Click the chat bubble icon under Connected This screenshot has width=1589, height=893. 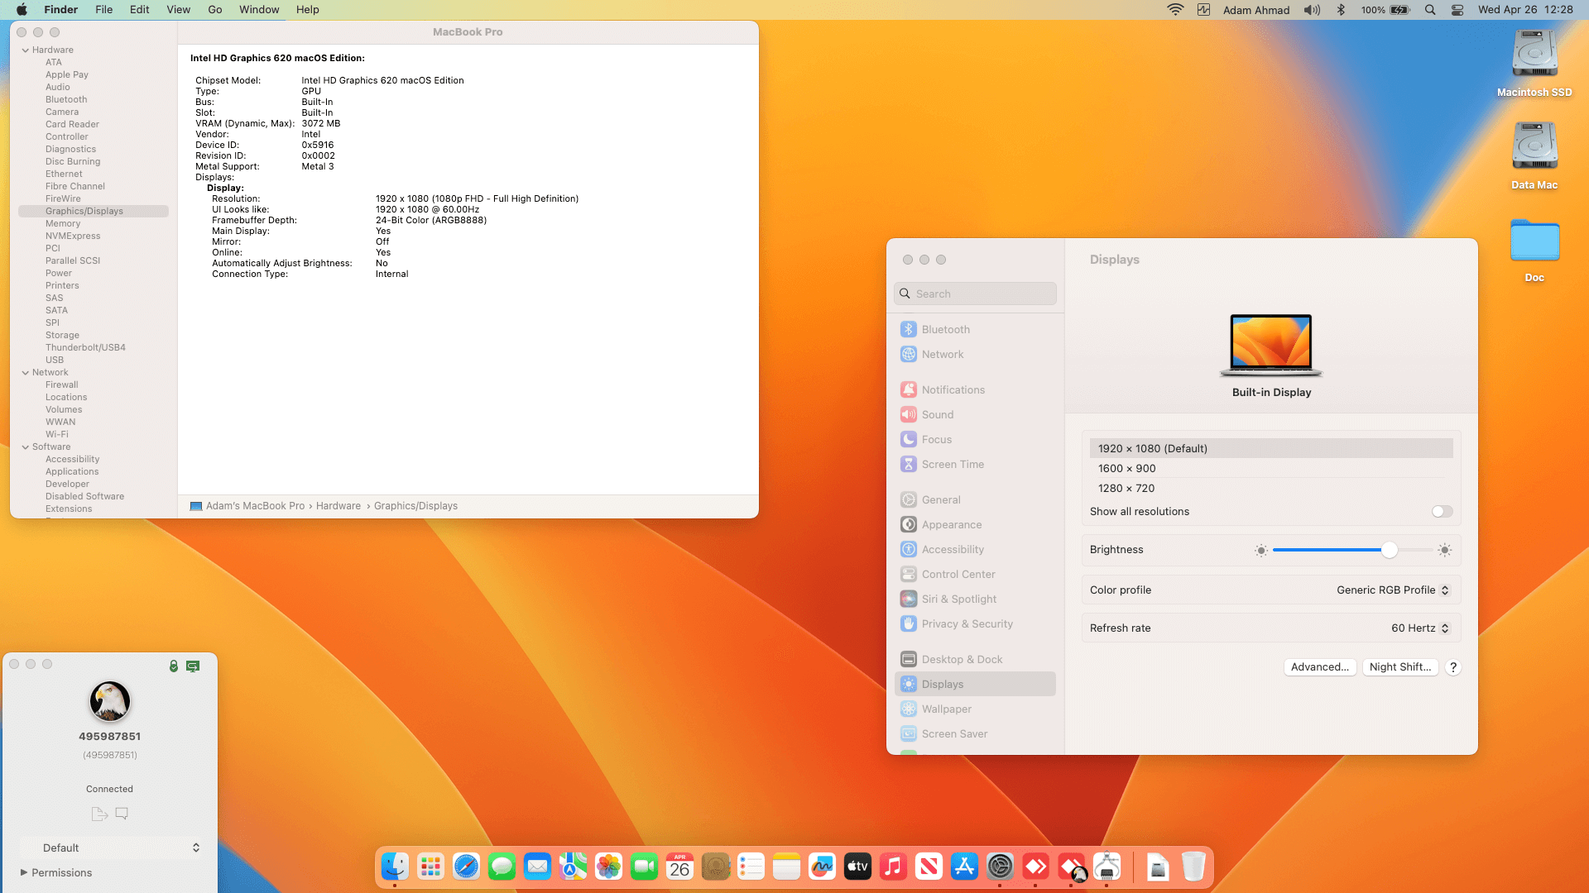click(x=122, y=814)
